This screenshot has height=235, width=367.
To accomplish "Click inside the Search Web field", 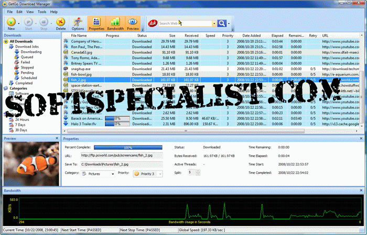I will pos(185,24).
